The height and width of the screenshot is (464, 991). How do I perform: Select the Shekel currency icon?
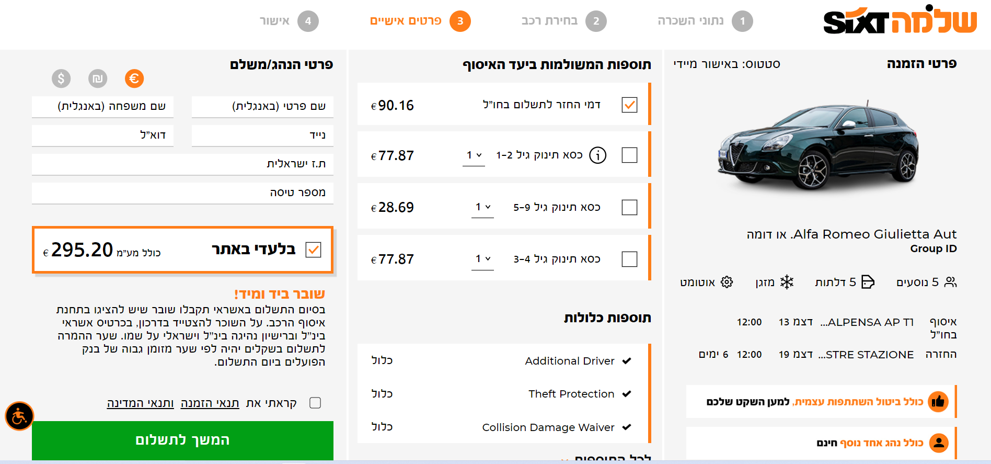click(x=98, y=78)
